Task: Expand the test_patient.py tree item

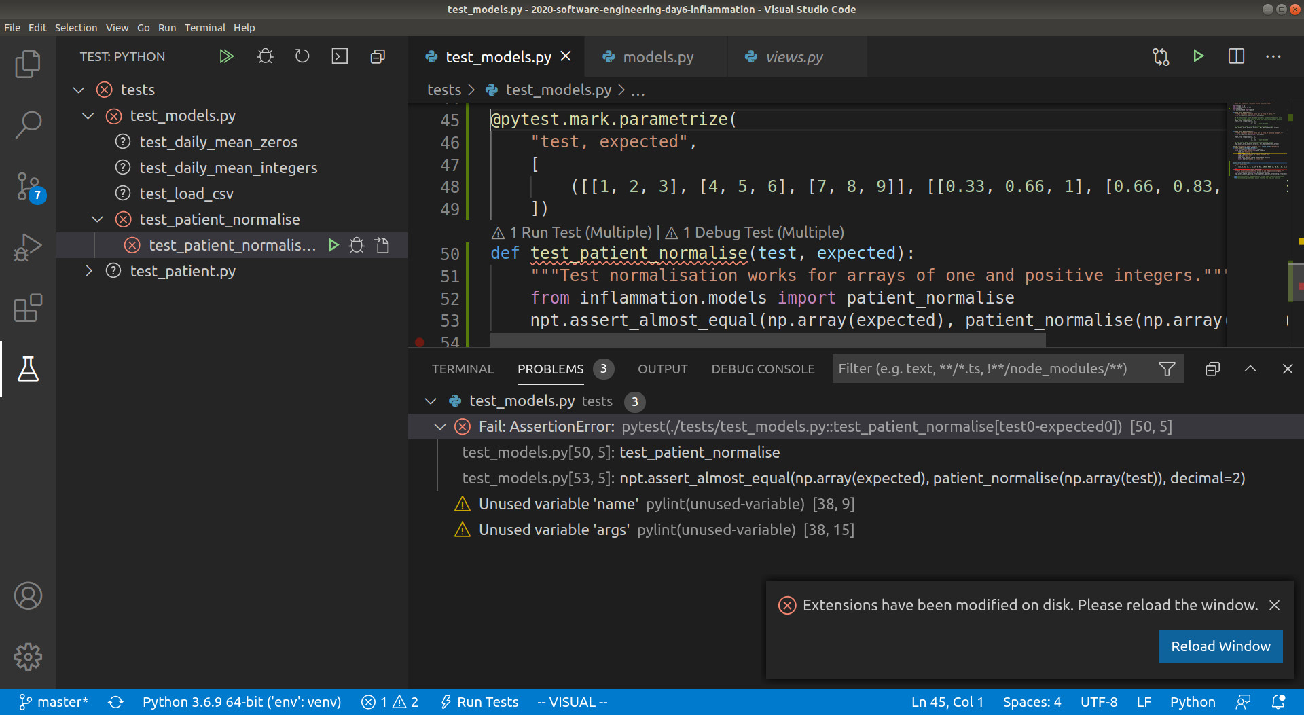Action: pyautogui.click(x=89, y=271)
